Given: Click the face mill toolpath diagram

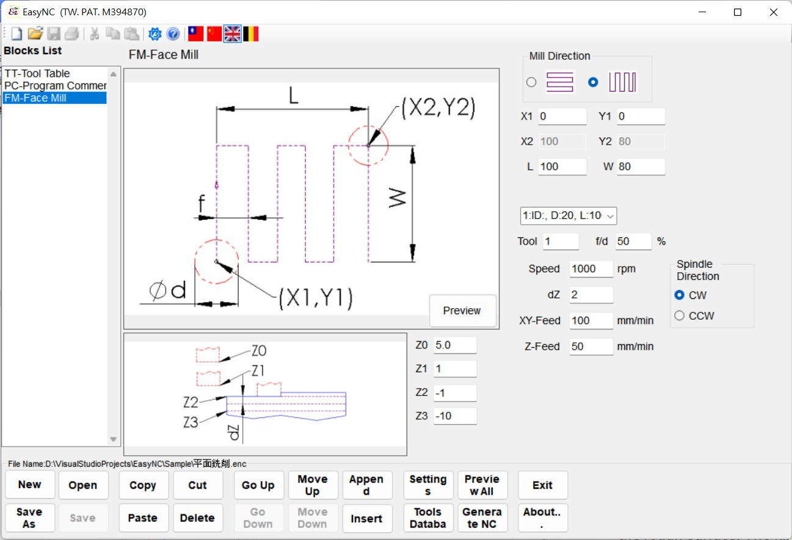Looking at the screenshot, I should pyautogui.click(x=311, y=199).
